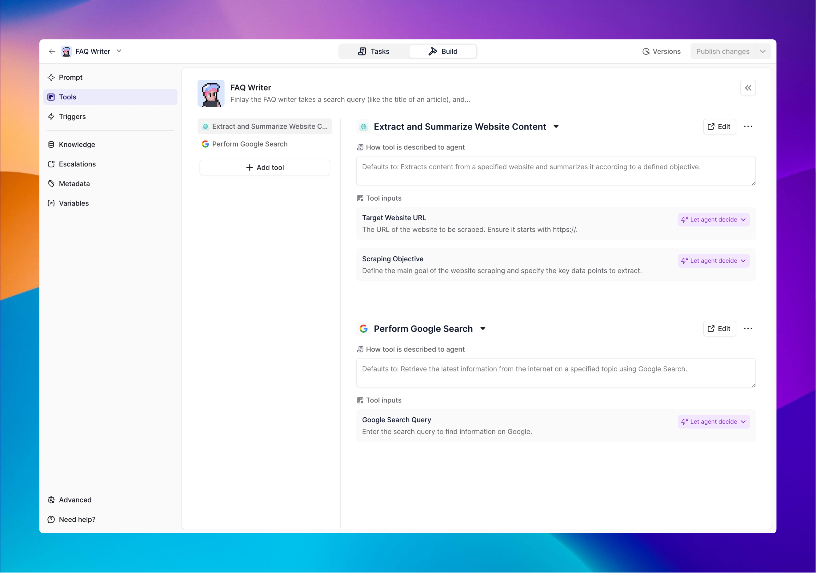Switch to the Tasks tab
This screenshot has height=573, width=816.
(374, 51)
